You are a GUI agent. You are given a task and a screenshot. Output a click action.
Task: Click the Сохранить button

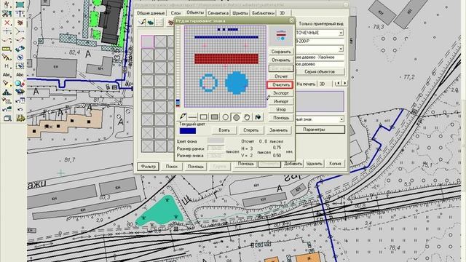point(281,52)
